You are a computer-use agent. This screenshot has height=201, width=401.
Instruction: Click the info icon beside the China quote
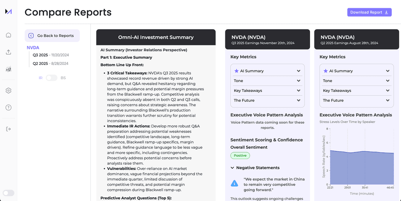[x=234, y=183]
